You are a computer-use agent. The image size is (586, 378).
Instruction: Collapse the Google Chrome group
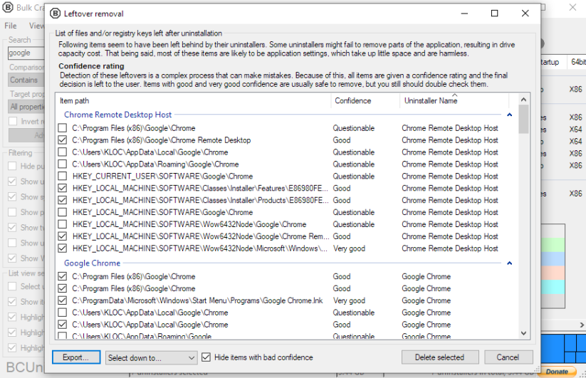click(509, 263)
